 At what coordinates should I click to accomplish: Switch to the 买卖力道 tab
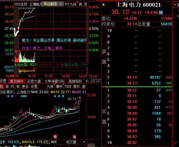pyautogui.click(x=34, y=81)
